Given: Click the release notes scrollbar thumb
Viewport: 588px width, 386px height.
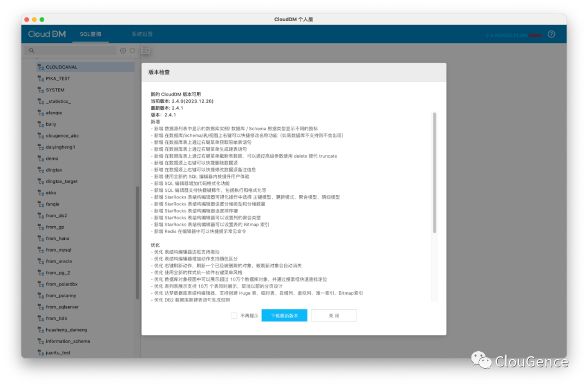Looking at the screenshot, I should point(434,172).
